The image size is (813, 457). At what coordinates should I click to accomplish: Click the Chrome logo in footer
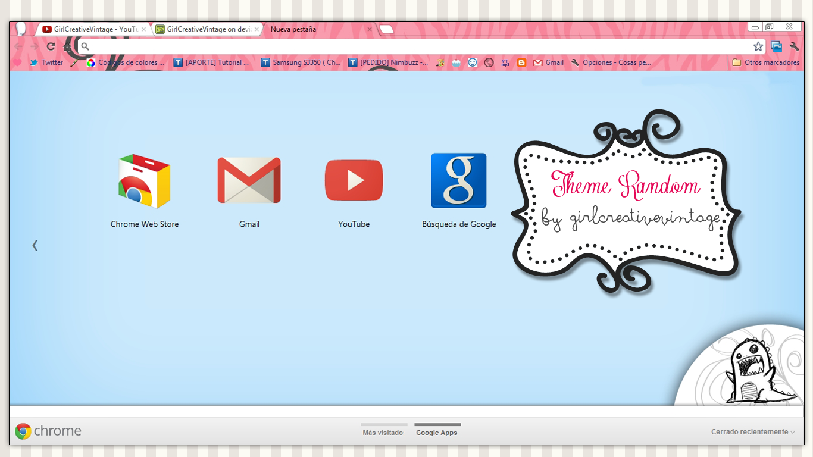tap(48, 431)
